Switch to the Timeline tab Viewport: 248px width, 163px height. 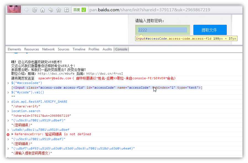(x=79, y=49)
